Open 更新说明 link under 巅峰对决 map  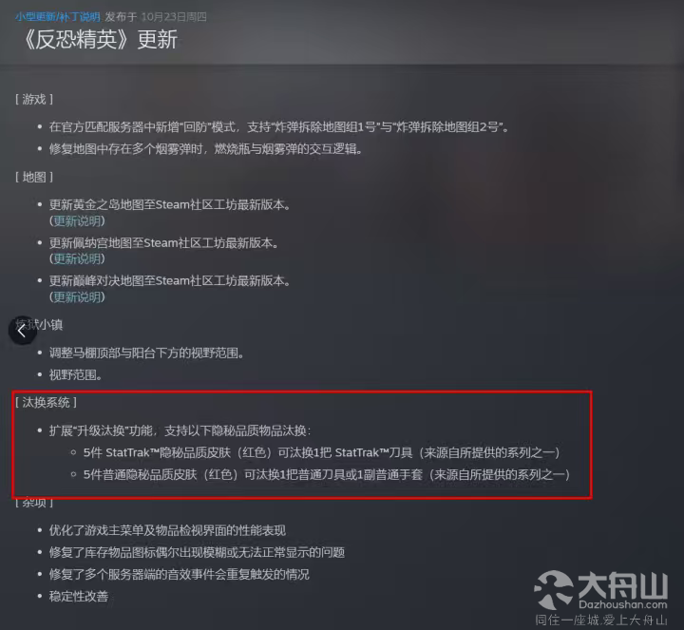(x=79, y=297)
